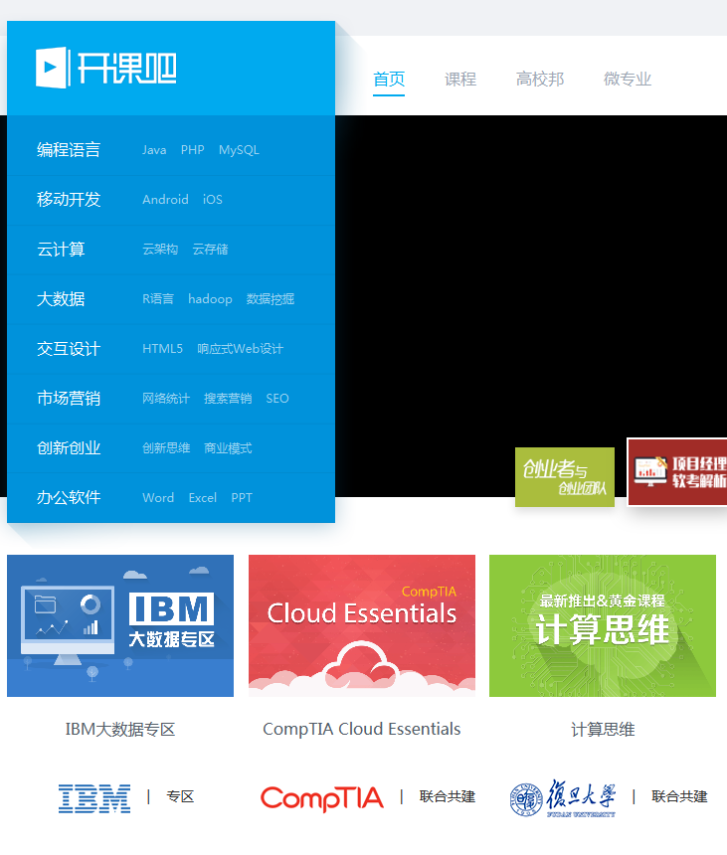This screenshot has width=727, height=855.
Task: Click the 专区 label beside IBM logo
Action: (x=181, y=796)
